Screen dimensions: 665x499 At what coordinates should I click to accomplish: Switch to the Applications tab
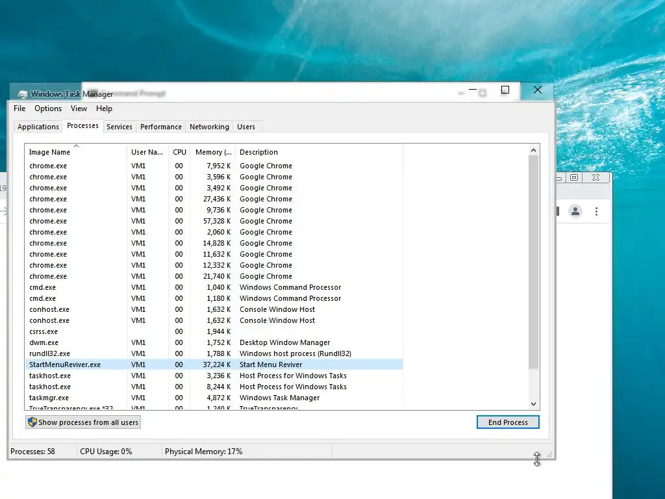coord(38,127)
